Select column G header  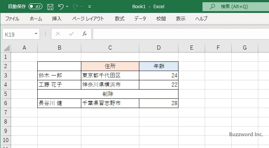[245, 48]
